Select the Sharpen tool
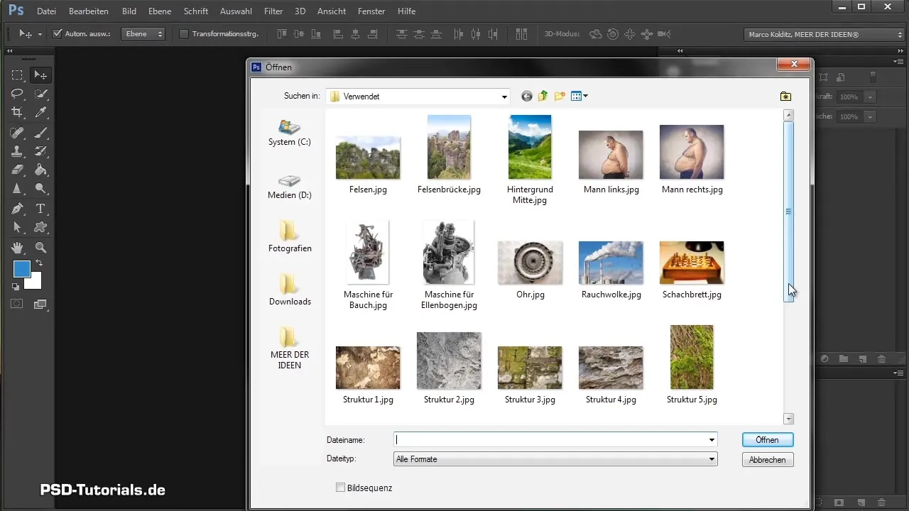 pyautogui.click(x=18, y=189)
